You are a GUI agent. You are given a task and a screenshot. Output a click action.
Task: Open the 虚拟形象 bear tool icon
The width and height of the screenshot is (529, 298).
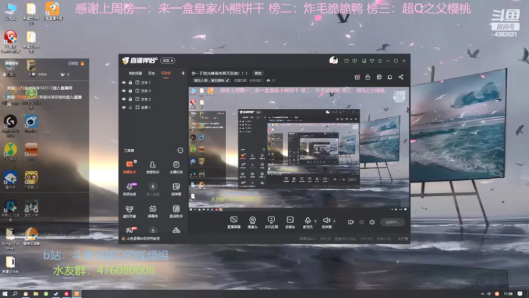(130, 211)
